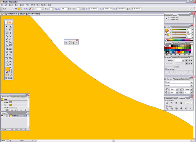Swap fill and stroke arrows in toolbox
Viewport: 196px width, 142px height.
(x=11, y=67)
